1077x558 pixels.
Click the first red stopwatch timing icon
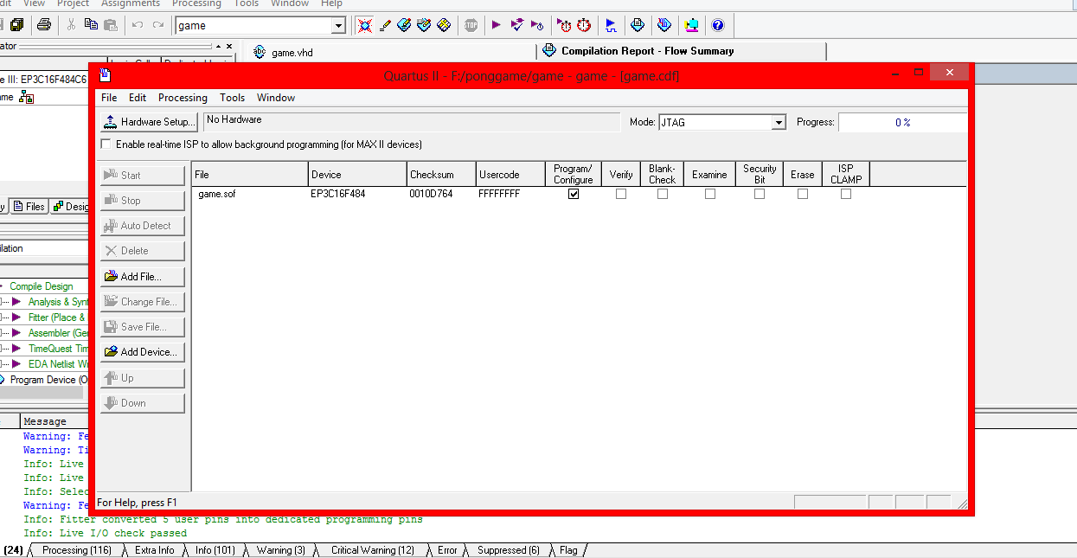click(x=564, y=25)
